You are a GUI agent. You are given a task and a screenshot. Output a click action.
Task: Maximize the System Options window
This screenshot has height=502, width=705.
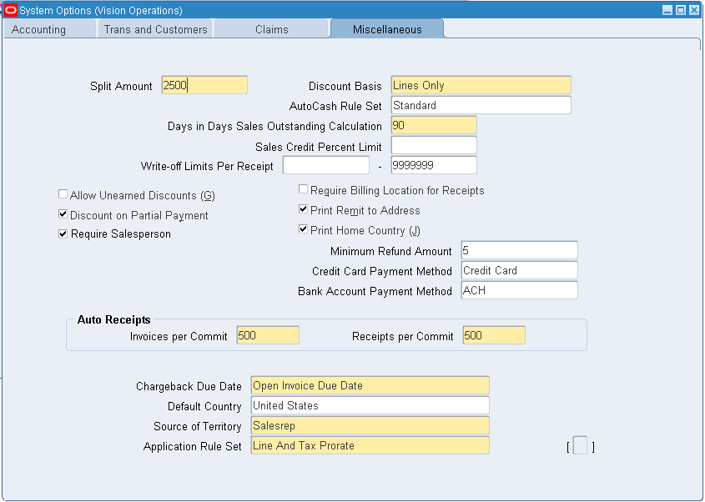(680, 10)
